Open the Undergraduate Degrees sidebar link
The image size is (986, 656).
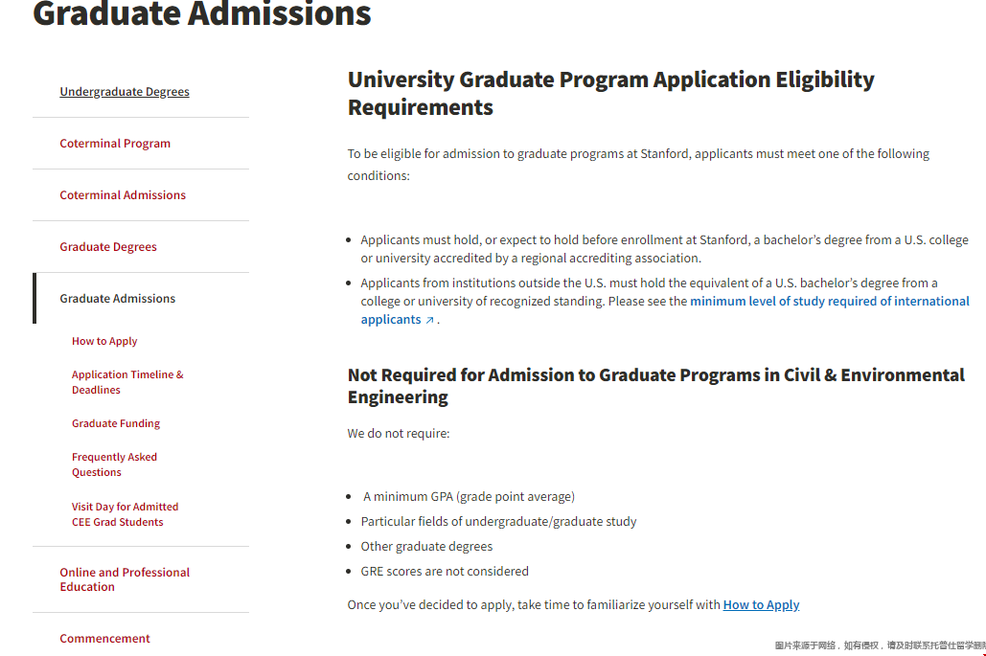click(125, 92)
